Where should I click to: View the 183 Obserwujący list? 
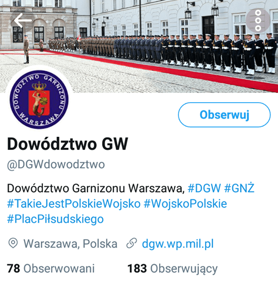pyautogui.click(x=172, y=269)
